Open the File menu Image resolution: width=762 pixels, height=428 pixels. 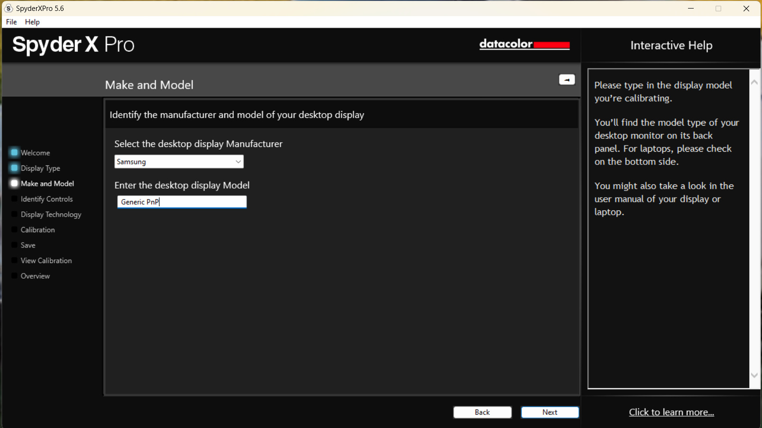[11, 22]
